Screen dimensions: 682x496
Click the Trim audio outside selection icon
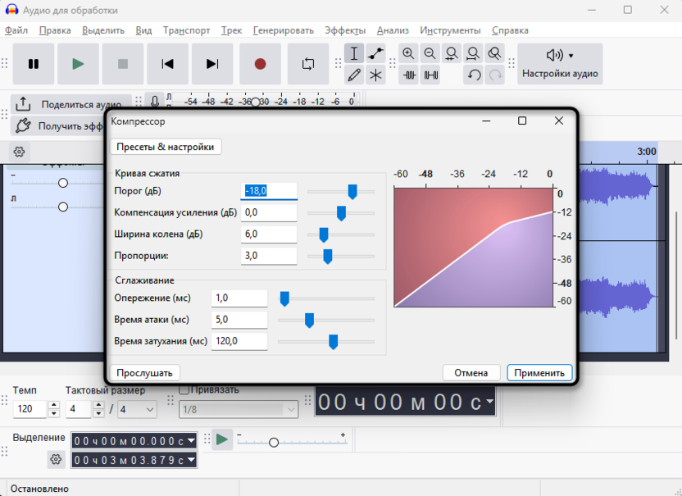(409, 75)
